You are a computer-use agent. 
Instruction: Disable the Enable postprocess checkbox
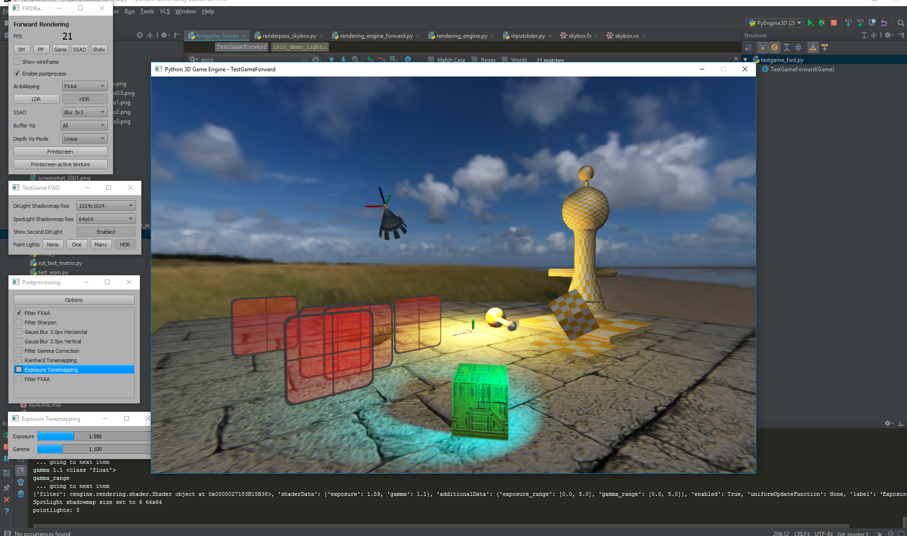pos(17,73)
